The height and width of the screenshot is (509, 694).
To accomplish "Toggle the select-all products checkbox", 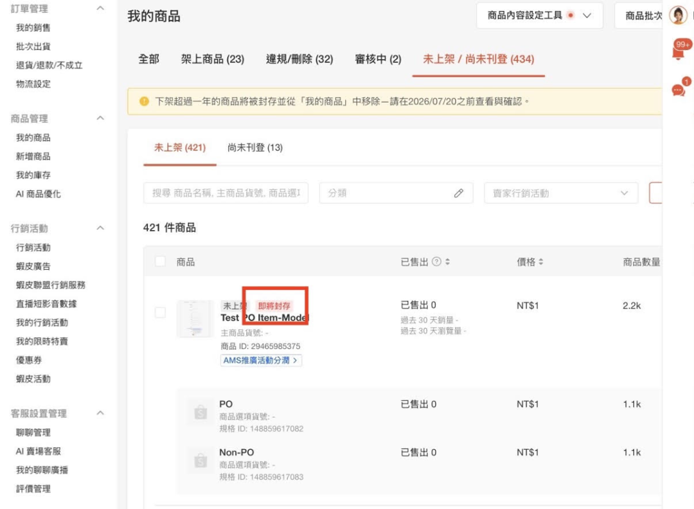I will [160, 262].
